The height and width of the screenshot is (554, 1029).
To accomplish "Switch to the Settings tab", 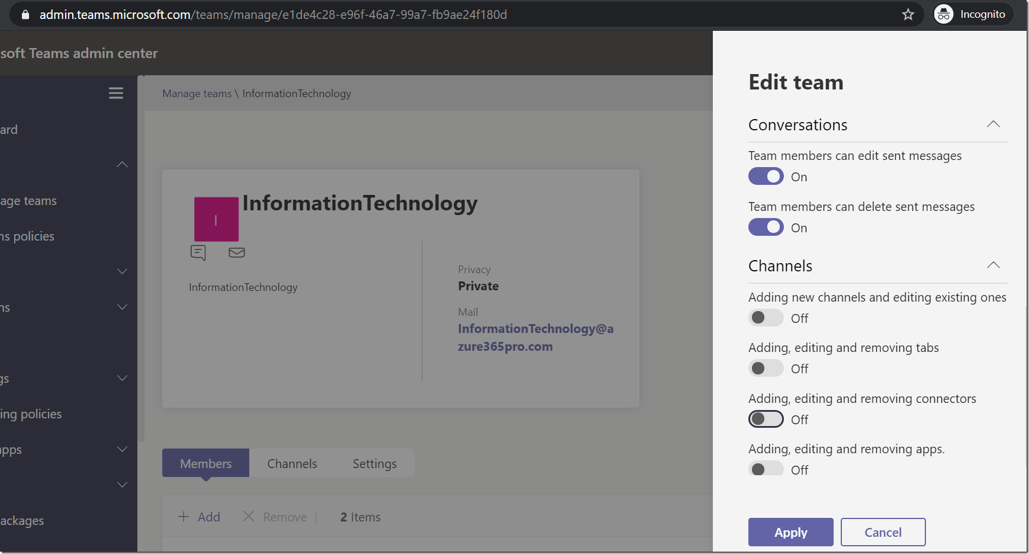I will (x=375, y=463).
